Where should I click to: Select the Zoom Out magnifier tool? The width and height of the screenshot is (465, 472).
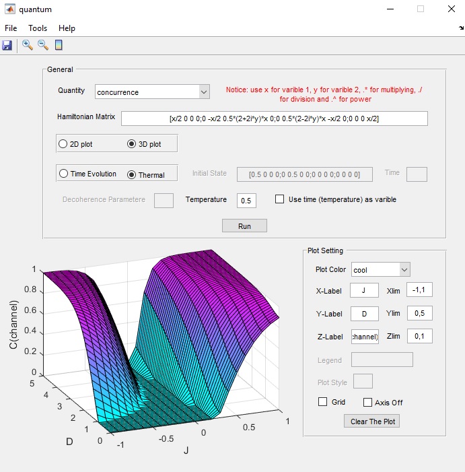43,45
